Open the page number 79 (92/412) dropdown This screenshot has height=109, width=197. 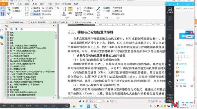[101, 101]
